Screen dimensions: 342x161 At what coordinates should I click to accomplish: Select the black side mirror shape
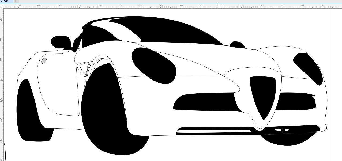pyautogui.click(x=61, y=41)
